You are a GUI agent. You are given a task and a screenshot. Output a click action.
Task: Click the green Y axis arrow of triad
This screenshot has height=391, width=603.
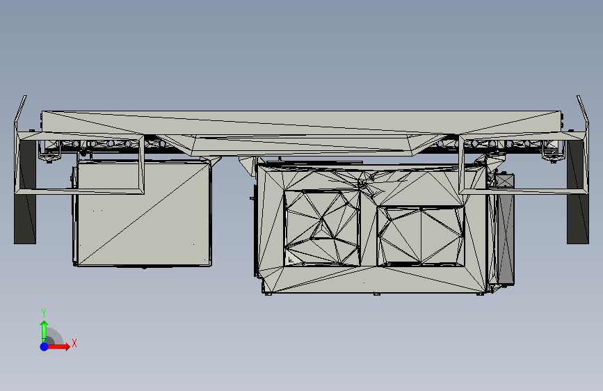click(44, 330)
